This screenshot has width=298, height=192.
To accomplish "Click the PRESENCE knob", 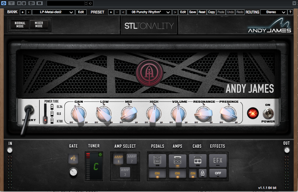I will [228, 114].
